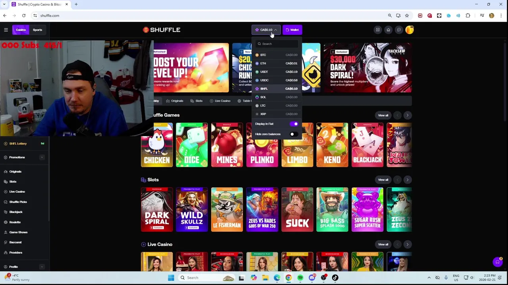Screen dimensions: 508x285
Task: View all Slots
Action: (383, 180)
